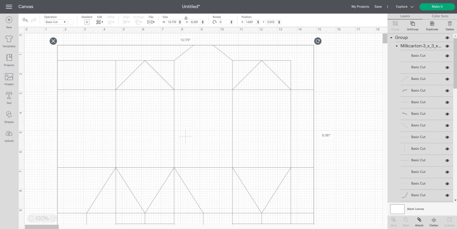Click the Attach icon at bottom right
This screenshot has height=229, width=457.
click(x=419, y=221)
